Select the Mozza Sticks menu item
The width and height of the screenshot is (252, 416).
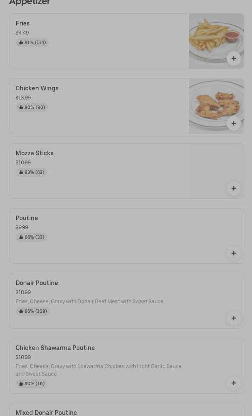point(35,153)
